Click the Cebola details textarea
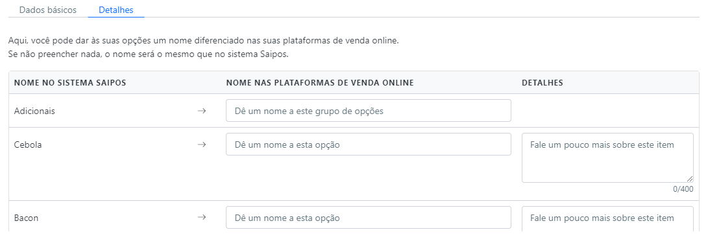Screen dimensions: 708x243 click(607, 158)
